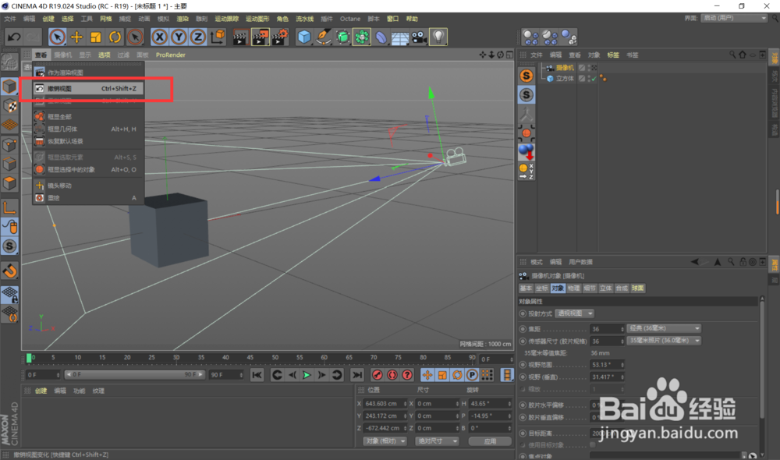Open 经典 (36毫米) focal preset dropdown
This screenshot has width=780, height=460.
(x=664, y=328)
